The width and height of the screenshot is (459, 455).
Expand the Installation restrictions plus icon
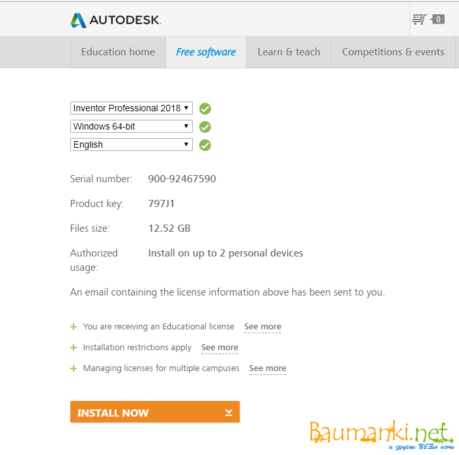74,348
